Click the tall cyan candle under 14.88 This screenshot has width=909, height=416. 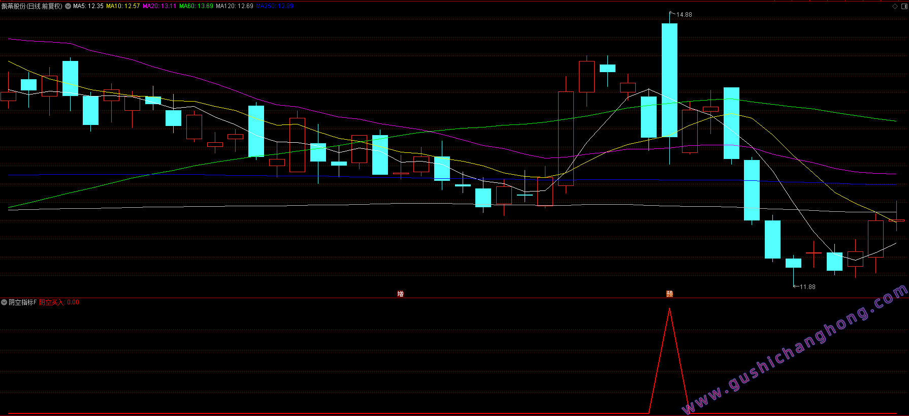[x=669, y=80]
